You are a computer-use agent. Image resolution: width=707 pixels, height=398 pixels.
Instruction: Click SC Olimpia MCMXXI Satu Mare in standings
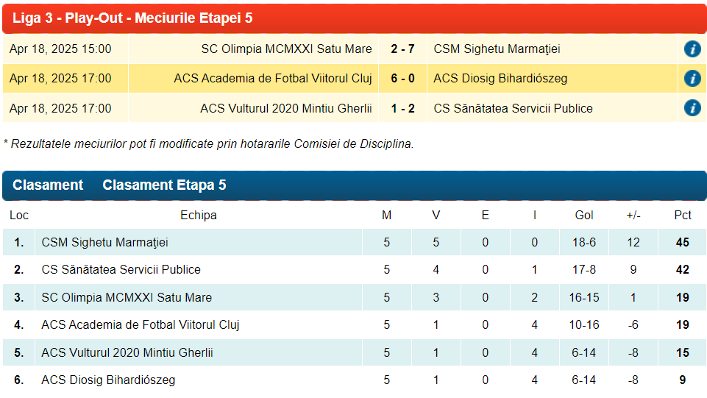coord(127,298)
